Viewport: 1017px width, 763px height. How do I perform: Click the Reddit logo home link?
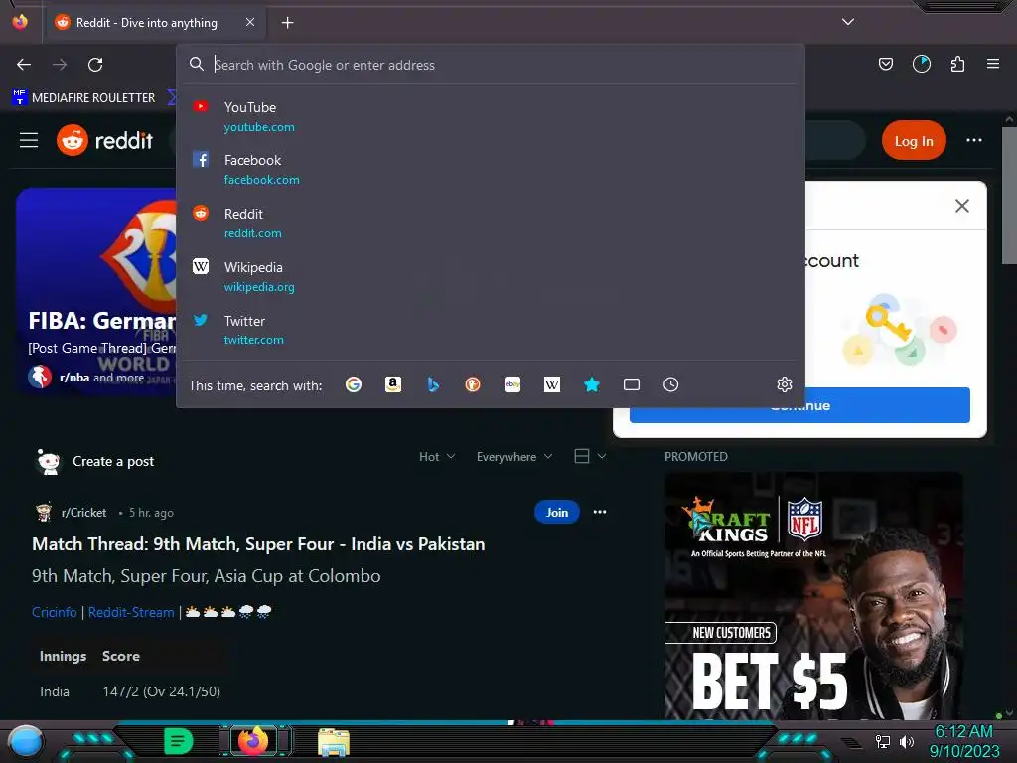[x=104, y=140]
